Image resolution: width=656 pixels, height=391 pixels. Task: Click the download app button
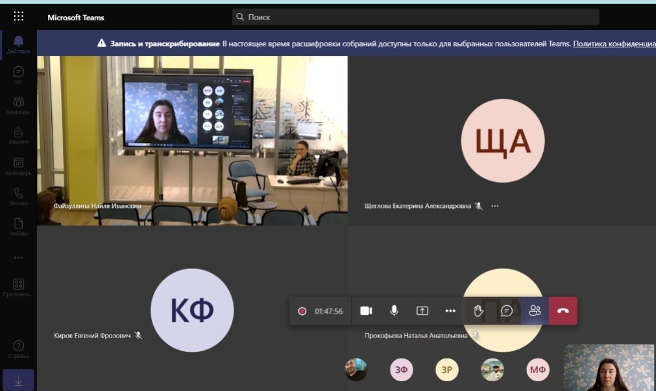(18, 381)
